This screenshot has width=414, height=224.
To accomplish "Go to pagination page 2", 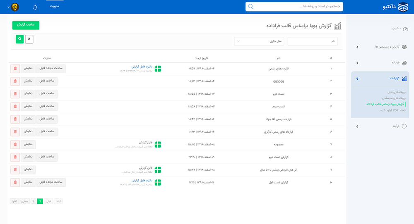I will tap(33, 201).
